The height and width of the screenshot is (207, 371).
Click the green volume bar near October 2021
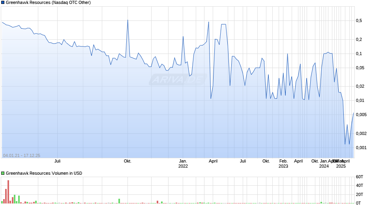[119, 201]
